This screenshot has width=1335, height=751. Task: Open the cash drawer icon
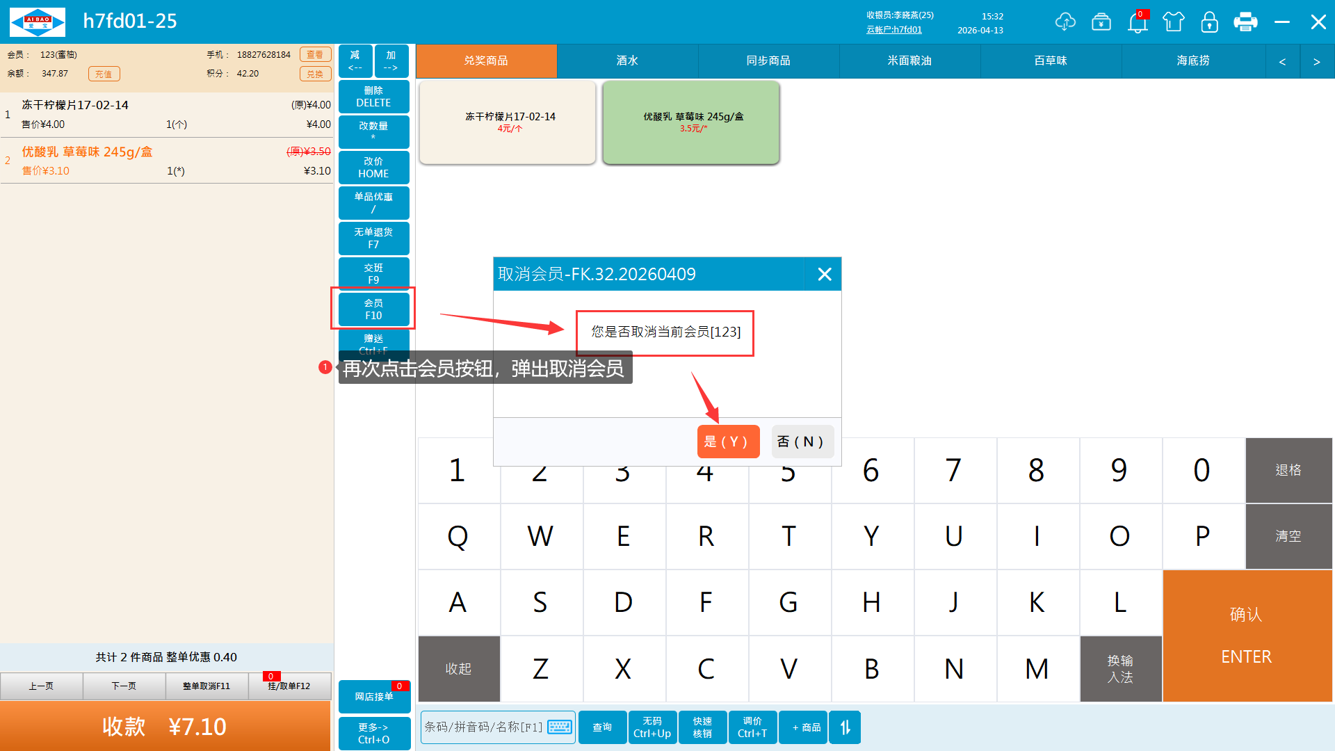1101,22
